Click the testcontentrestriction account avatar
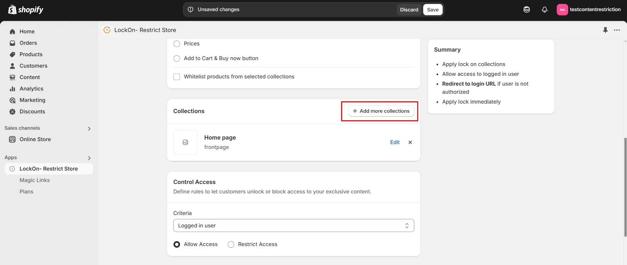This screenshot has height=265, width=627. click(x=562, y=9)
